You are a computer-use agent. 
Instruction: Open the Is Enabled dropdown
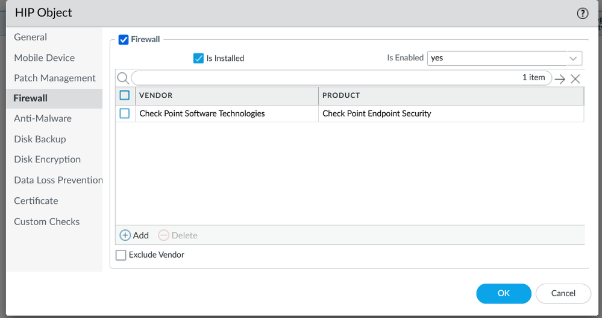click(x=504, y=58)
